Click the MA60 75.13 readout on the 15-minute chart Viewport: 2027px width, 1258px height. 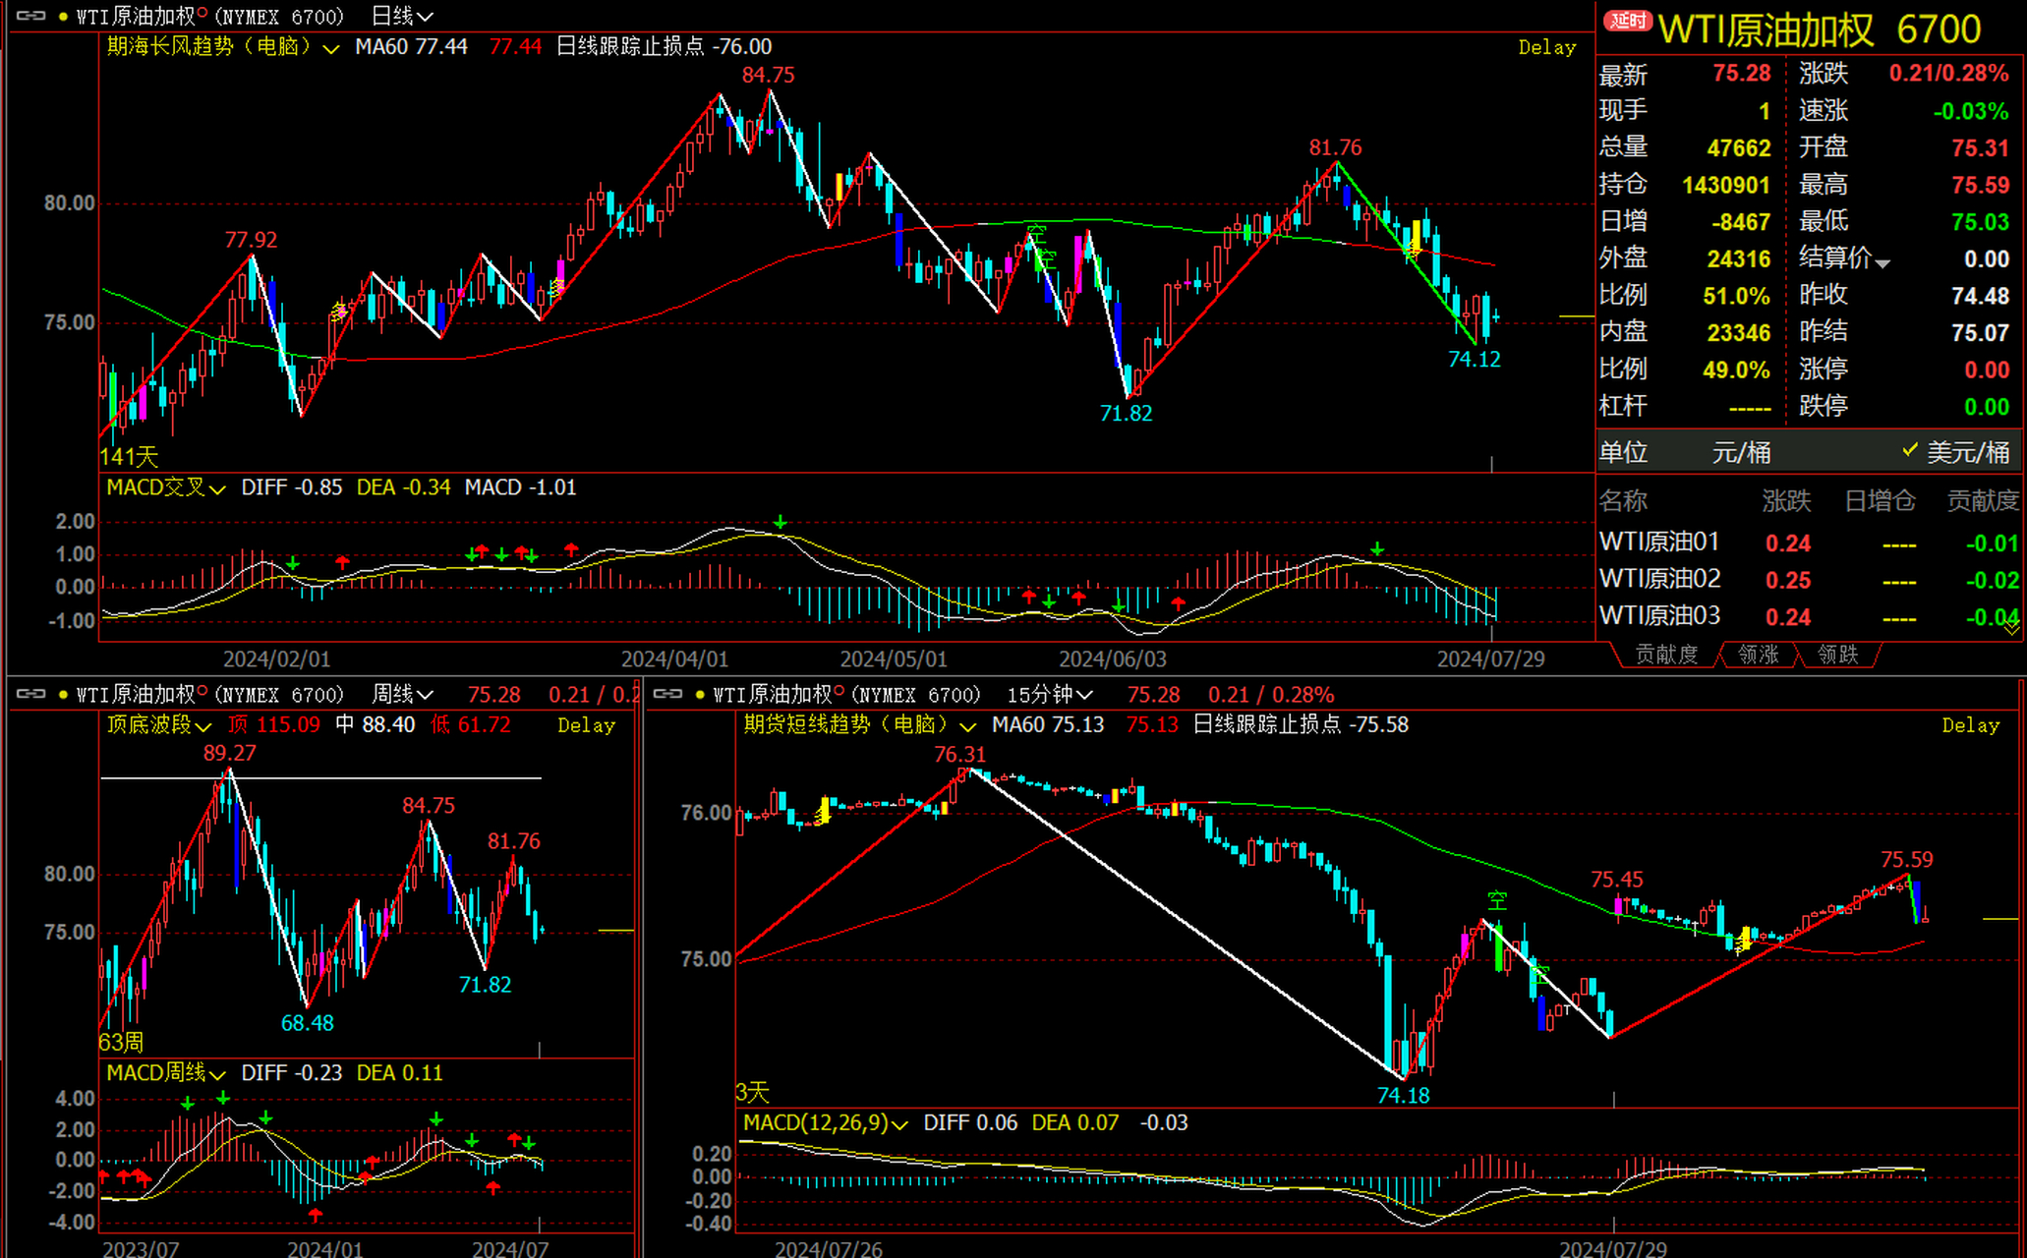(1047, 725)
